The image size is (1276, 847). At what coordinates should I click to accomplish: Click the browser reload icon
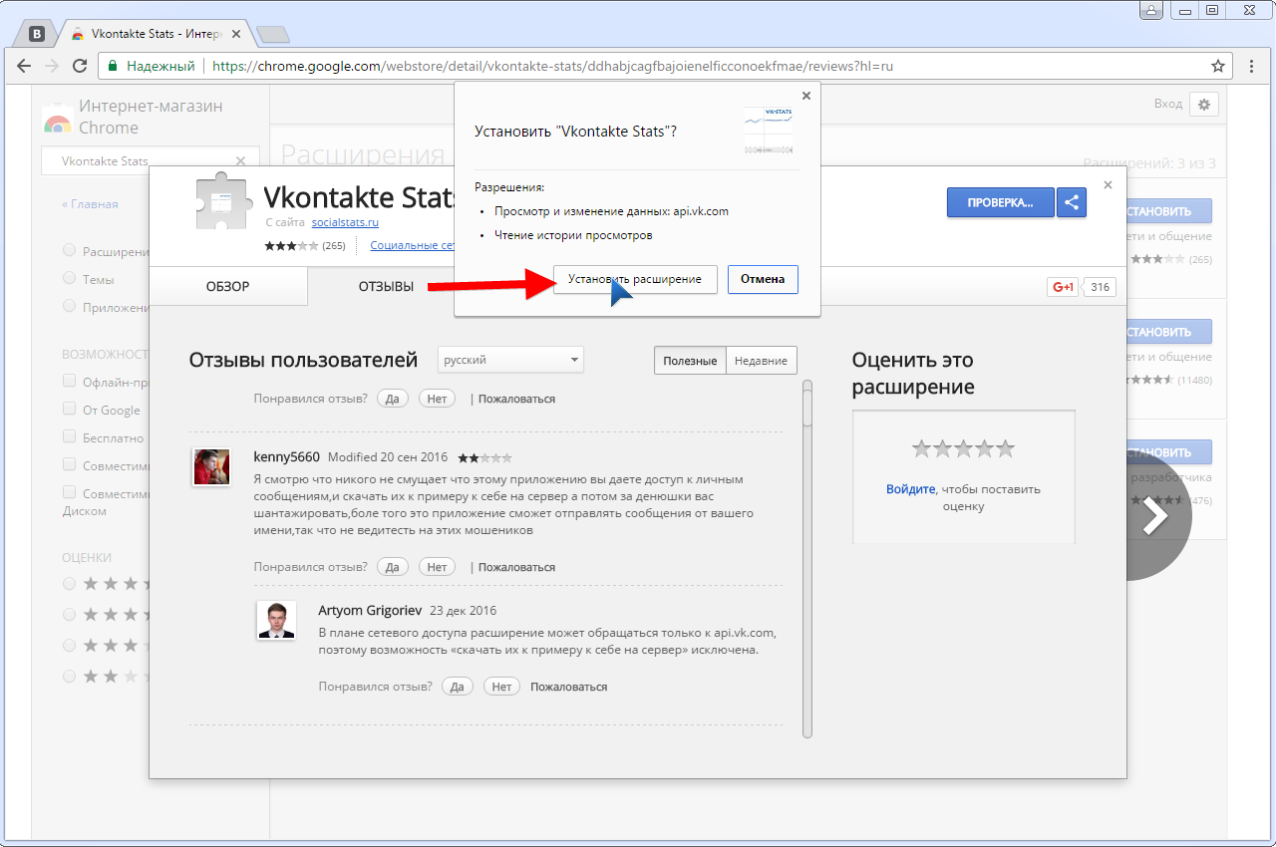[x=79, y=66]
